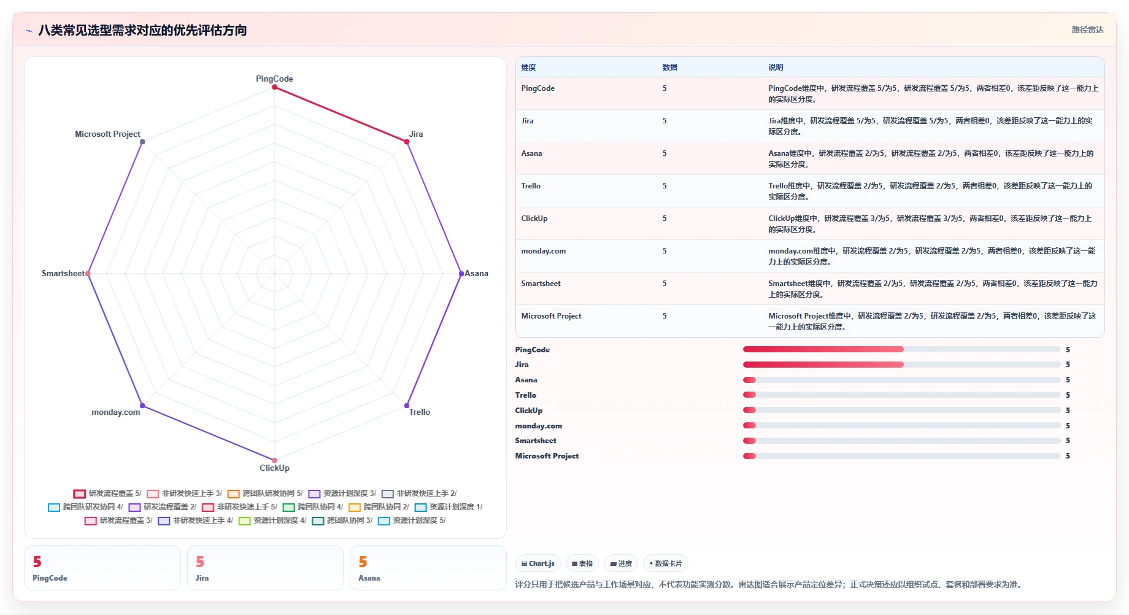Click the ClickUp data point on radar
This screenshot has height=615, width=1129.
[274, 460]
